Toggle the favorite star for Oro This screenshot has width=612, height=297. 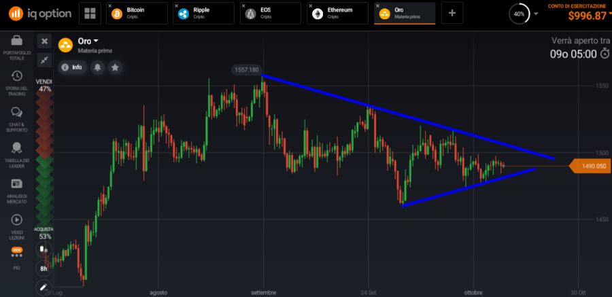coord(116,67)
